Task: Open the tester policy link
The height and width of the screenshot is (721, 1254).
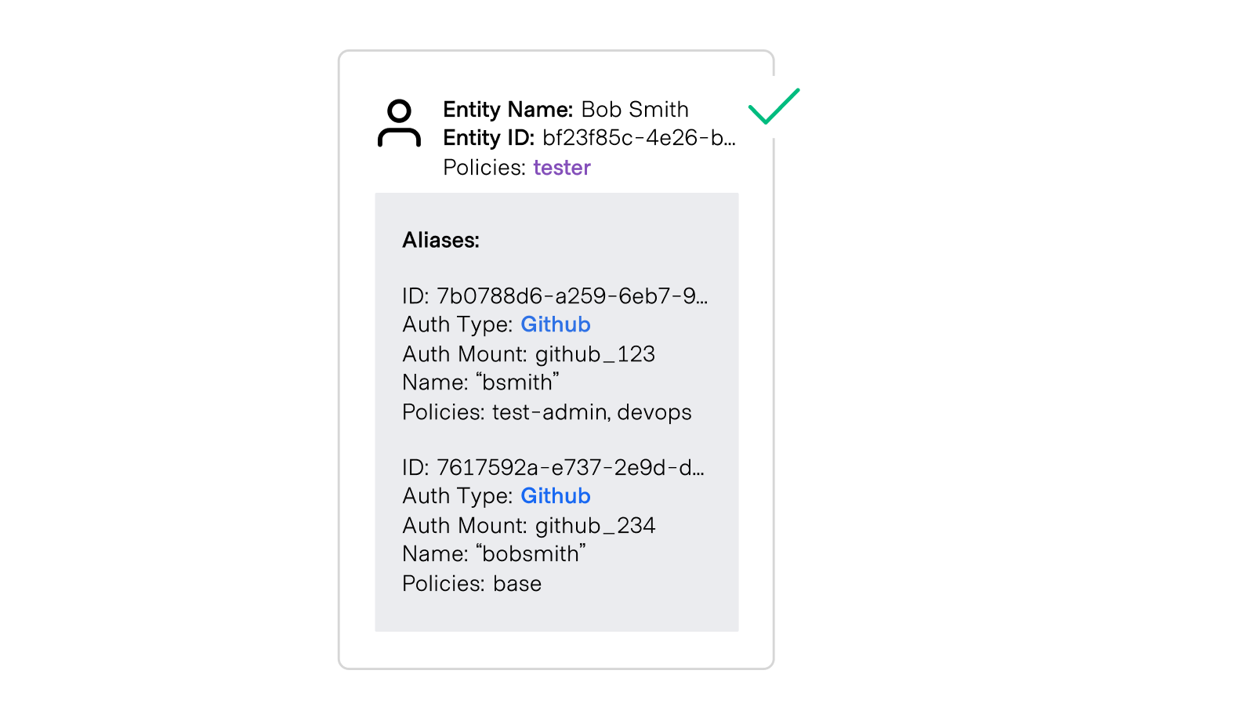Action: coord(561,167)
